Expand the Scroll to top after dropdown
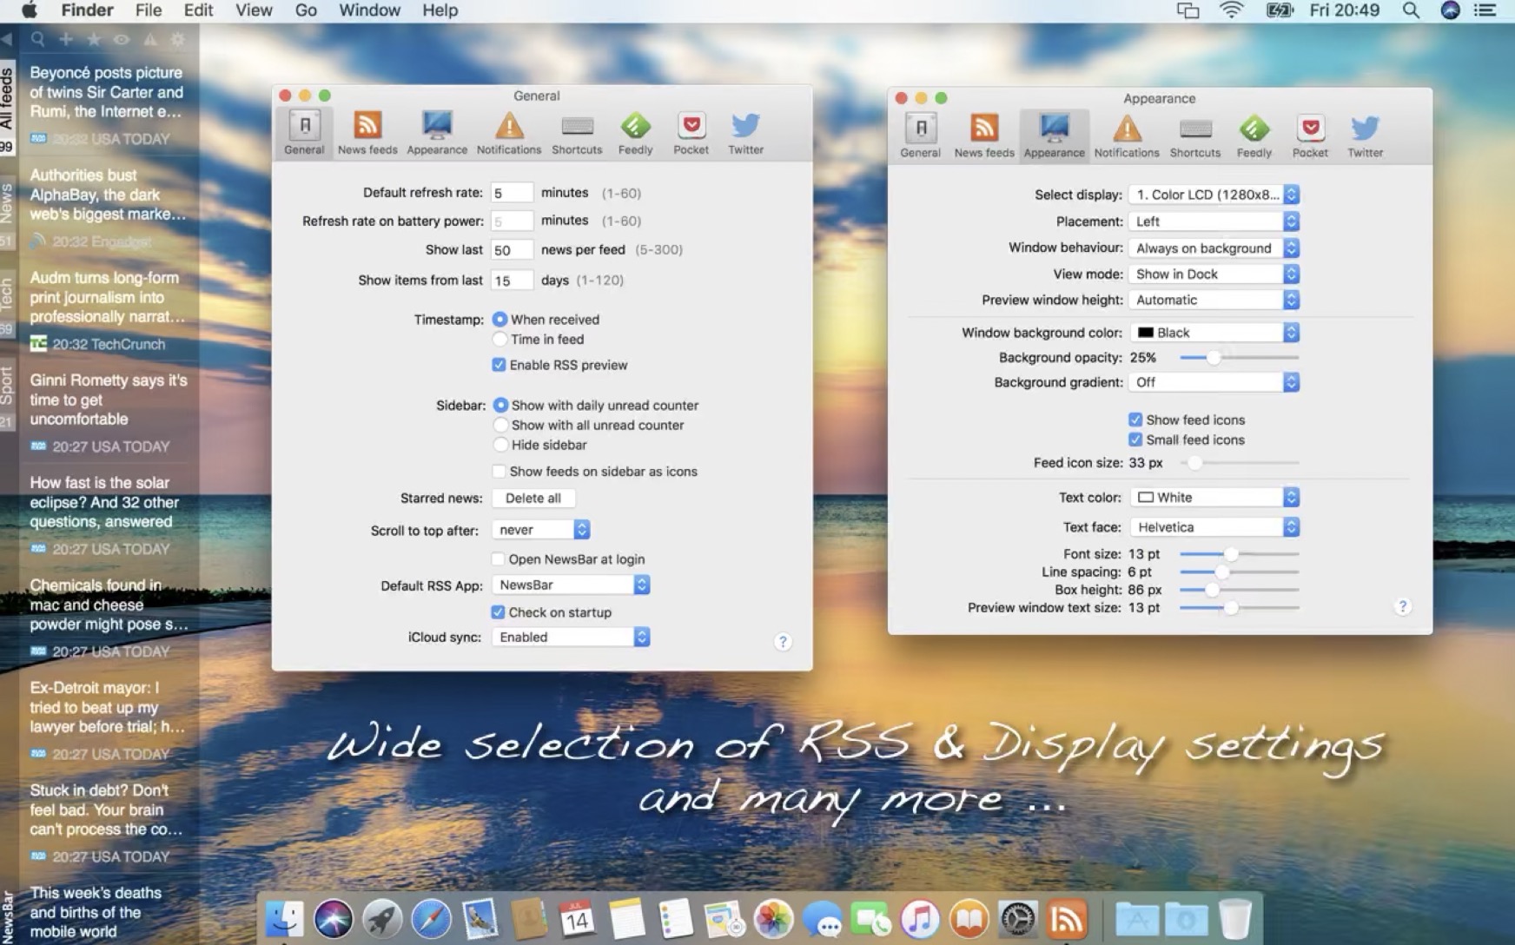The width and height of the screenshot is (1515, 945). (540, 530)
